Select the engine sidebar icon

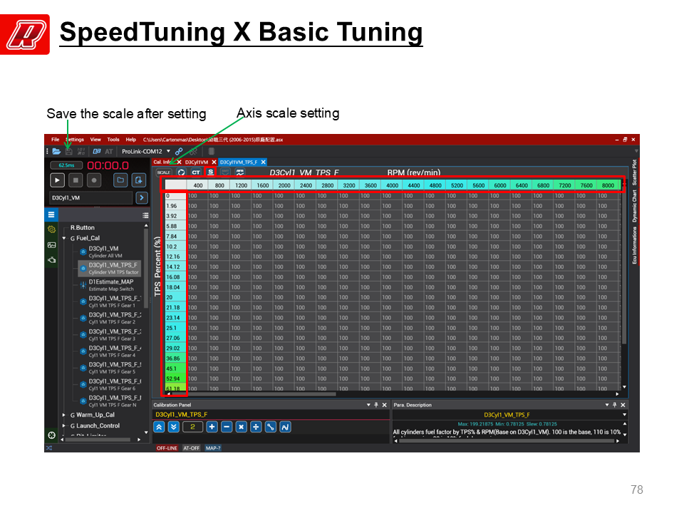pos(51,260)
